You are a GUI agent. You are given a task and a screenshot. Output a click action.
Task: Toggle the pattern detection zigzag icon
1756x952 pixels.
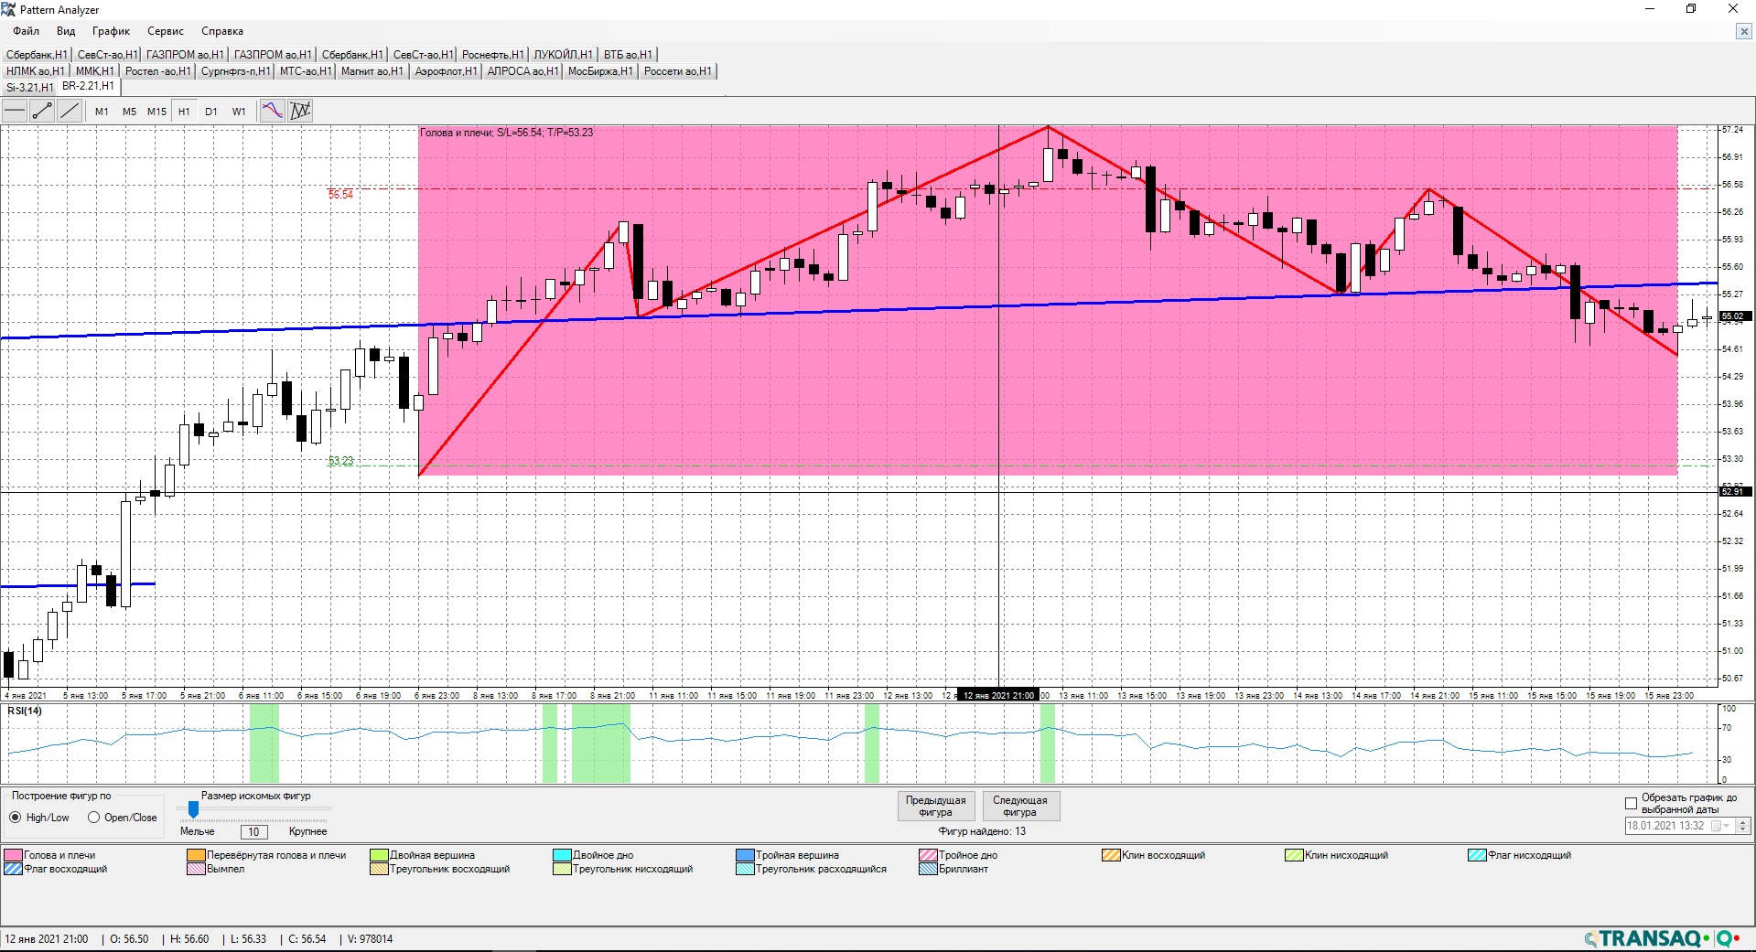[x=300, y=112]
